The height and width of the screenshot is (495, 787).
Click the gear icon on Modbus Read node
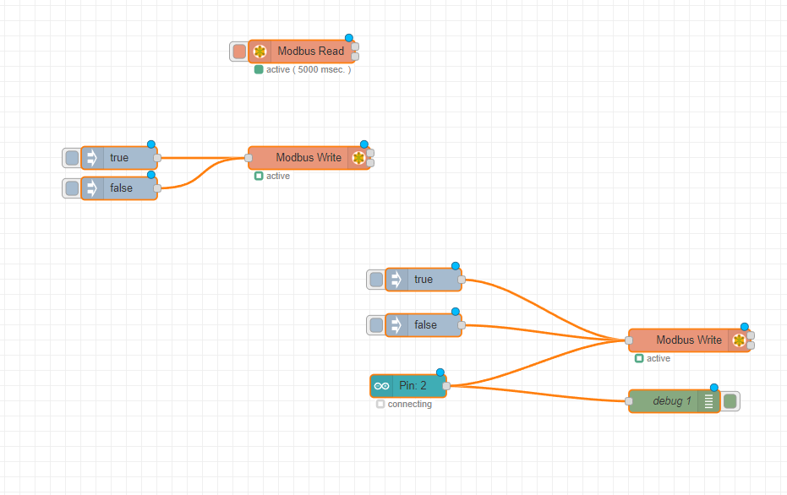click(x=260, y=52)
